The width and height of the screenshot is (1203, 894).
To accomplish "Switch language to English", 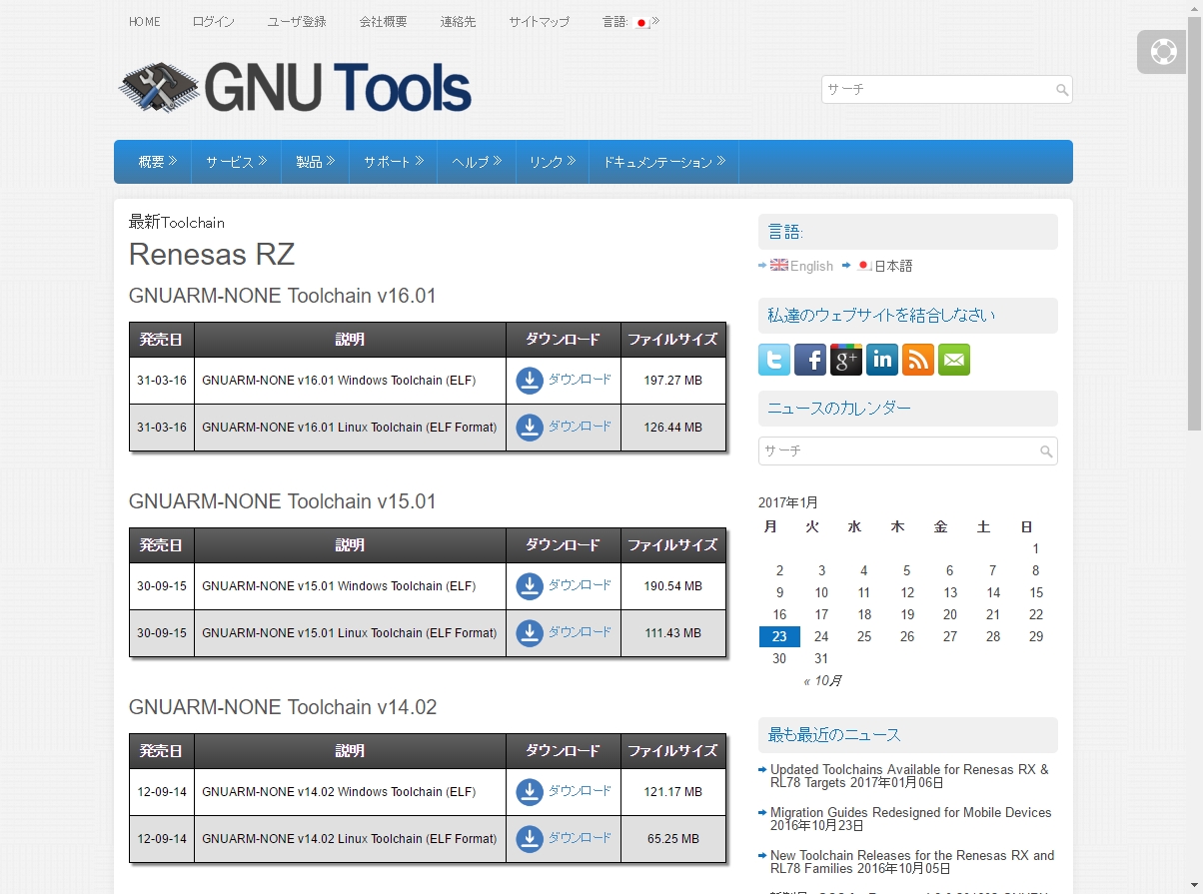I will [x=811, y=266].
